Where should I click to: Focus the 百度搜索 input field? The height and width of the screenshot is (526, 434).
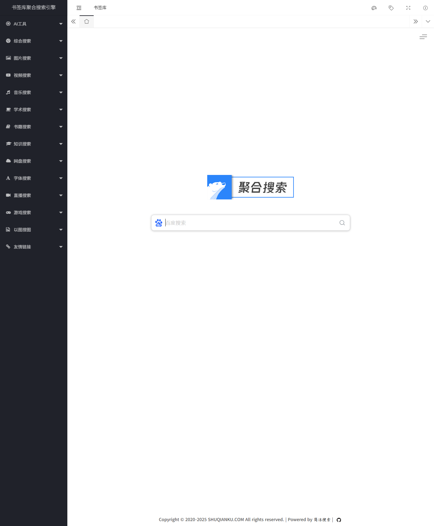251,223
